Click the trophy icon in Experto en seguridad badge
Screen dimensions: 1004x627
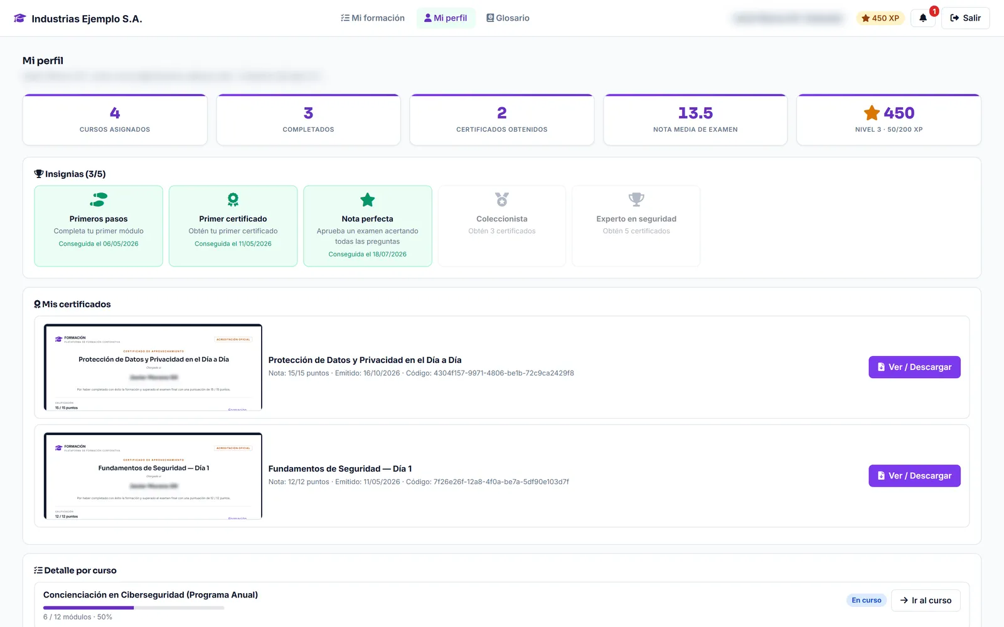click(636, 199)
